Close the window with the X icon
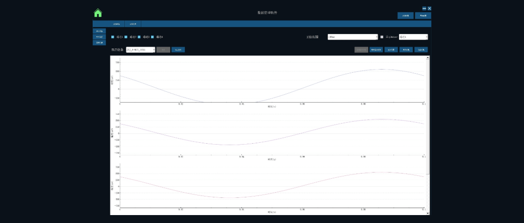Viewport: 524px width, 223px height. [429, 8]
